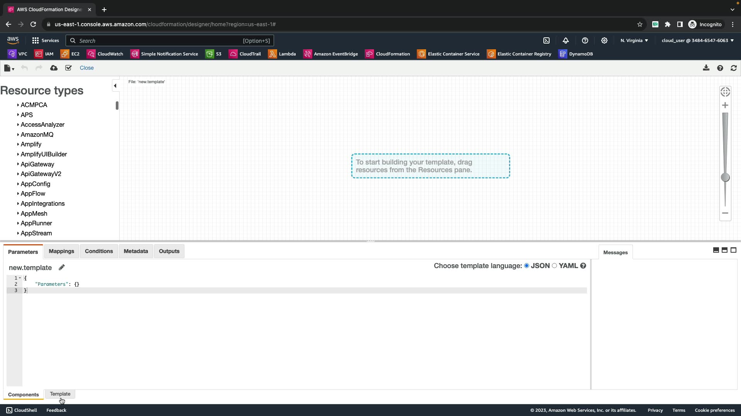
Task: Select the YAML template language radio button
Action: click(x=554, y=266)
